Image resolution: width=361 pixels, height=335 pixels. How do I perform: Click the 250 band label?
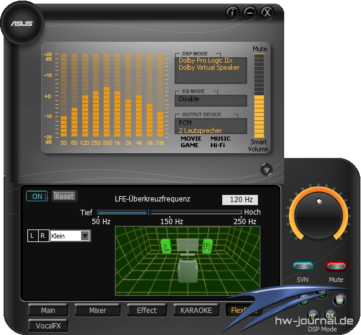click(x=96, y=143)
